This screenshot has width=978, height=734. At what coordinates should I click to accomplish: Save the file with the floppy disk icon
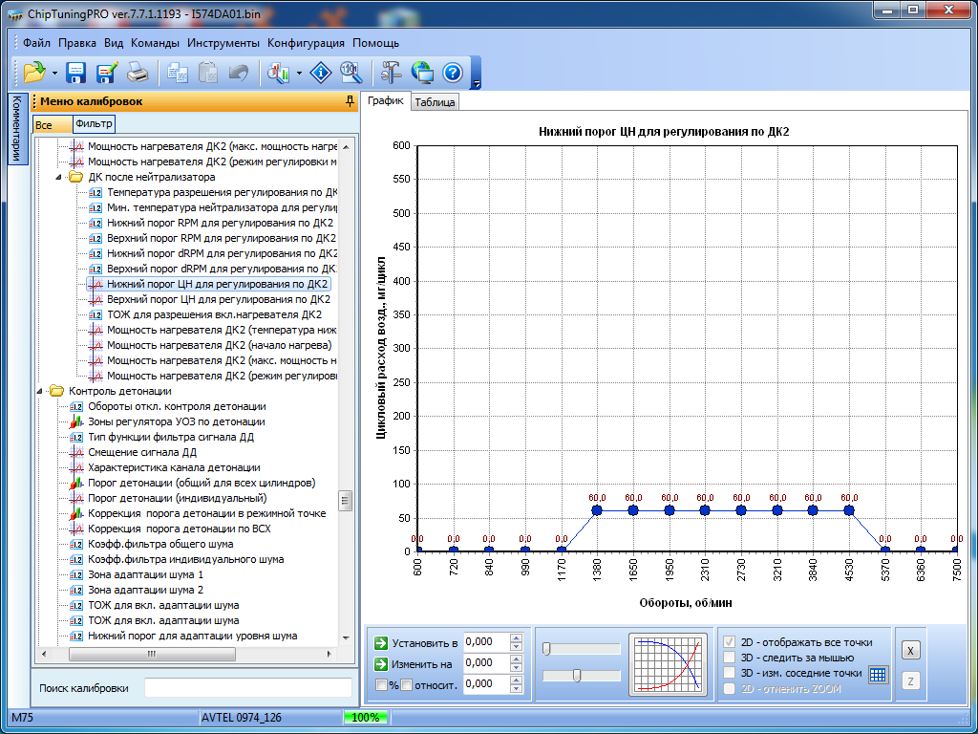75,72
